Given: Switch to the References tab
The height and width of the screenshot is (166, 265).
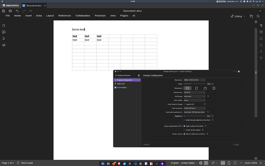Looking at the screenshot, I should pyautogui.click(x=65, y=16).
